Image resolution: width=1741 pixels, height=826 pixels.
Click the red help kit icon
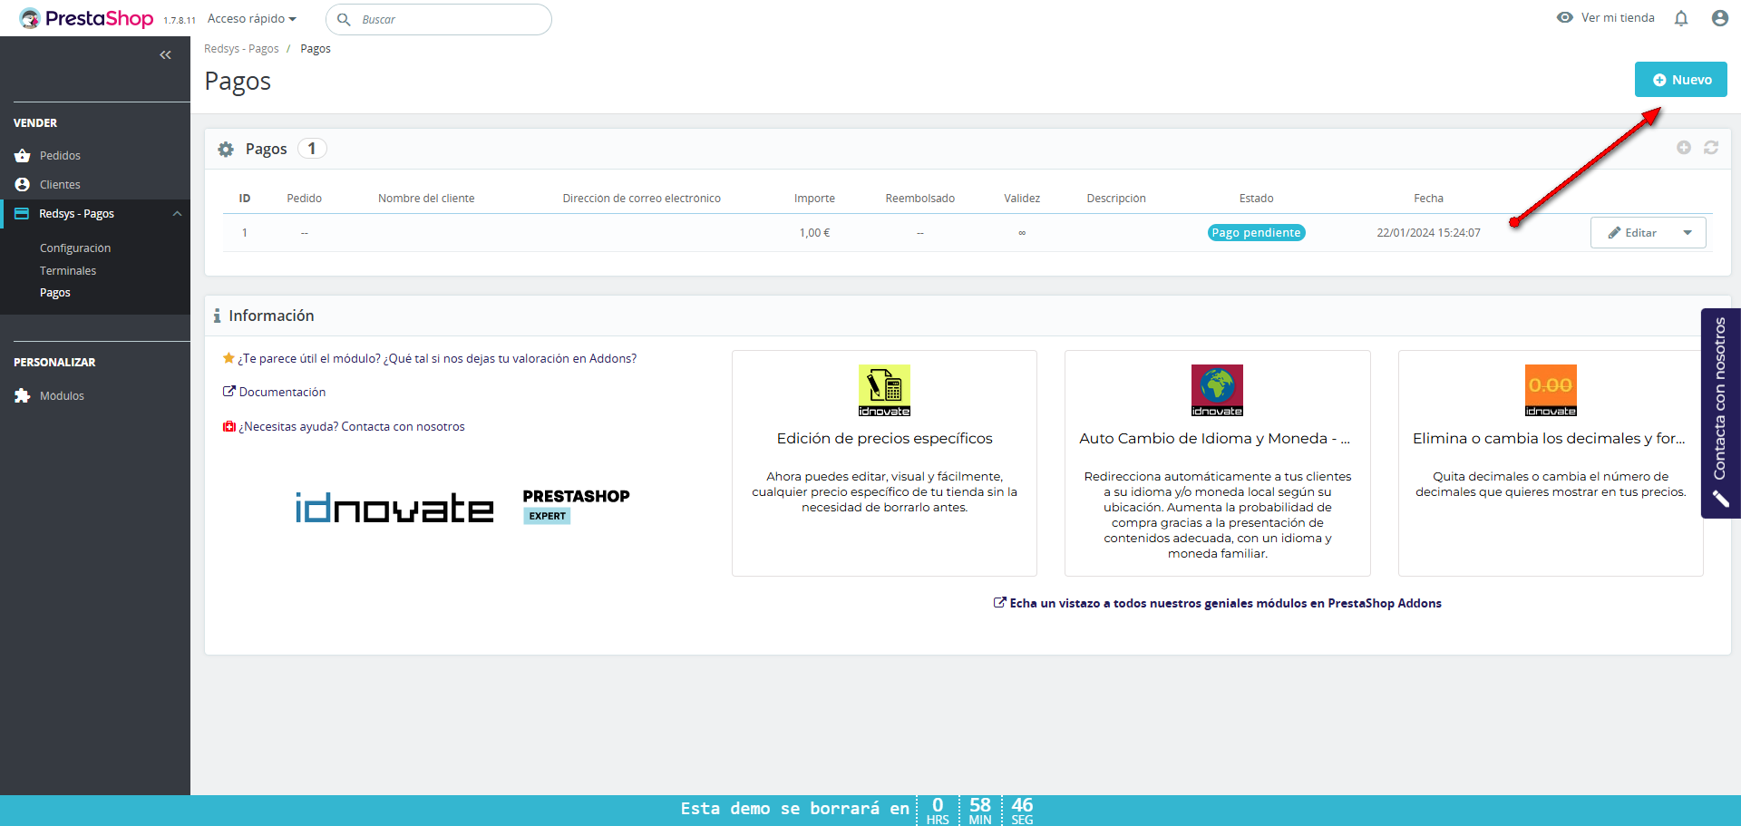click(x=229, y=427)
